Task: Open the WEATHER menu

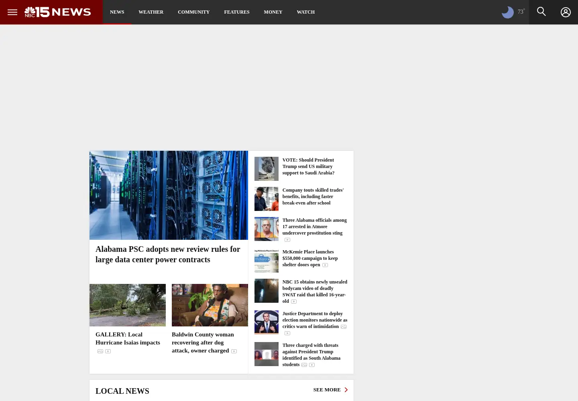Action: [x=151, y=12]
